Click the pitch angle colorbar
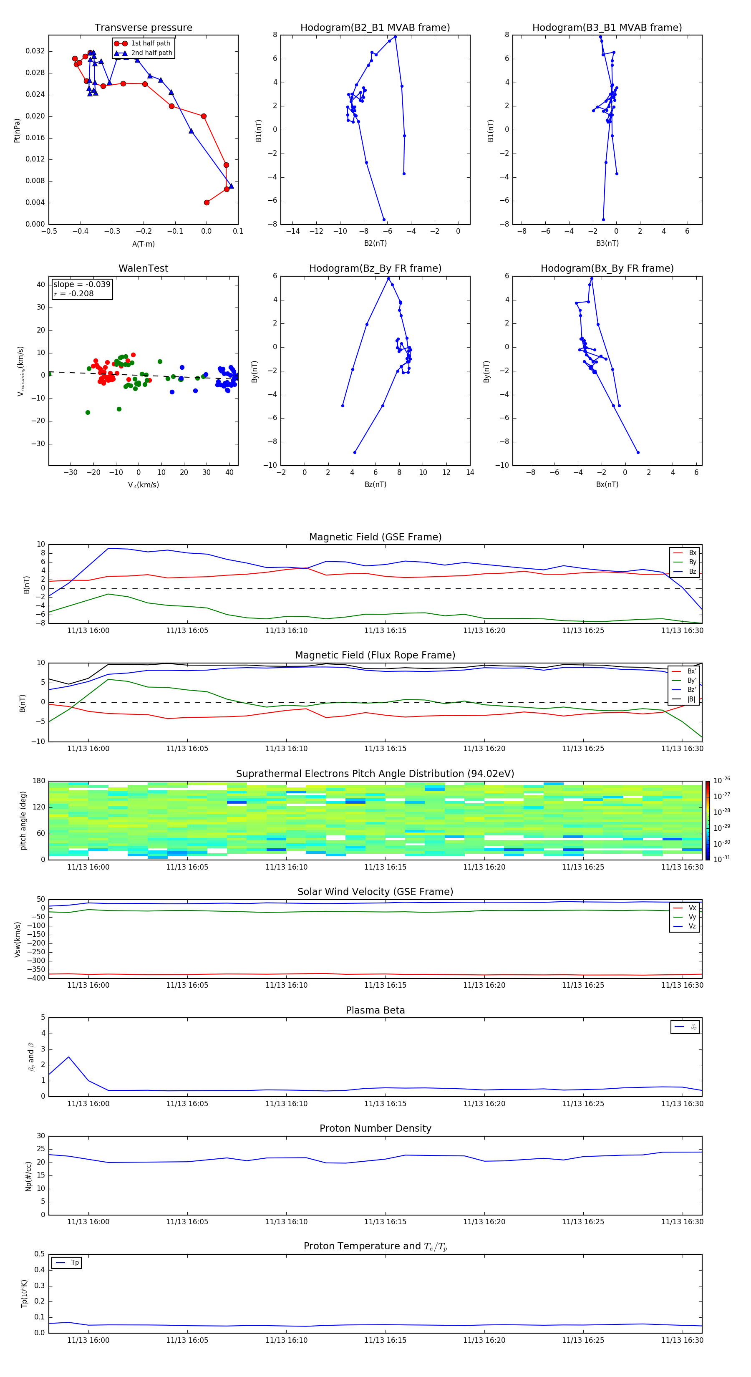The height and width of the screenshot is (1377, 751). (x=708, y=820)
